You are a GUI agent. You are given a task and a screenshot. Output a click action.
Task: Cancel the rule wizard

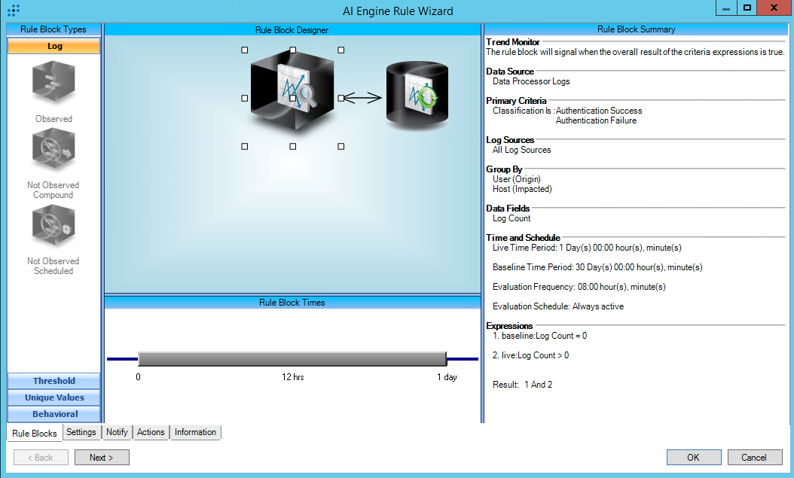[x=754, y=457]
